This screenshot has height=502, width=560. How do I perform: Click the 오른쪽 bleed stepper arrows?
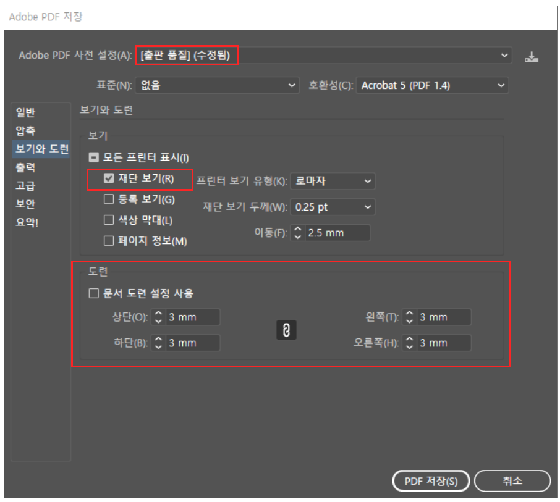click(409, 343)
